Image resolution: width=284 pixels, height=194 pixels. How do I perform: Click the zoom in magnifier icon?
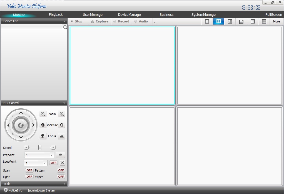tap(62, 114)
